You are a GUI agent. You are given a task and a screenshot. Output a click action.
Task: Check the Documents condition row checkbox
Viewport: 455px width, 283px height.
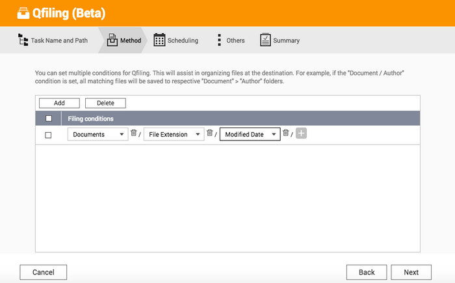tap(48, 135)
